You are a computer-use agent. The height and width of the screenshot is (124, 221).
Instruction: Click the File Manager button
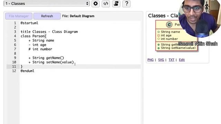[x=19, y=16]
